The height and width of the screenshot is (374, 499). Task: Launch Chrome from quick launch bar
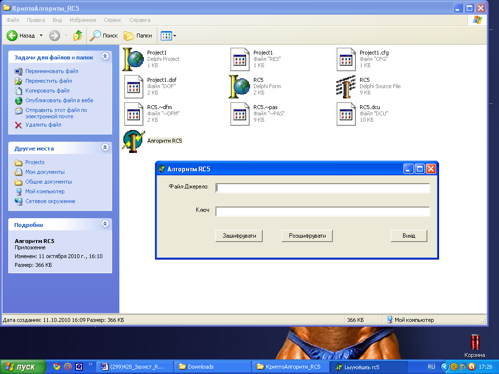coord(57,367)
